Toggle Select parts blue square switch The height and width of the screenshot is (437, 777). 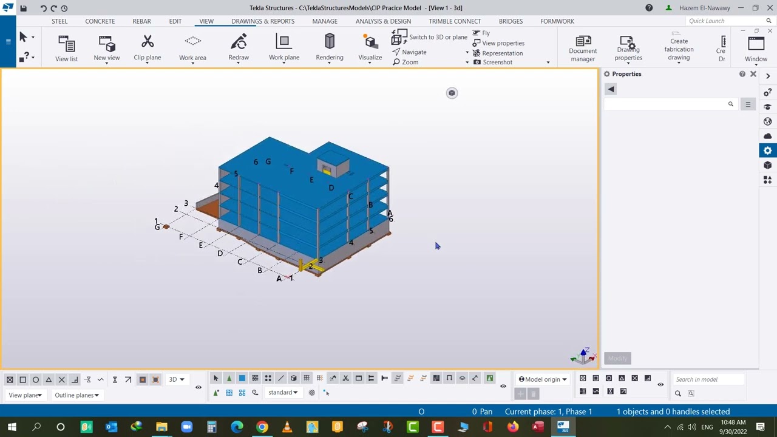tap(242, 378)
